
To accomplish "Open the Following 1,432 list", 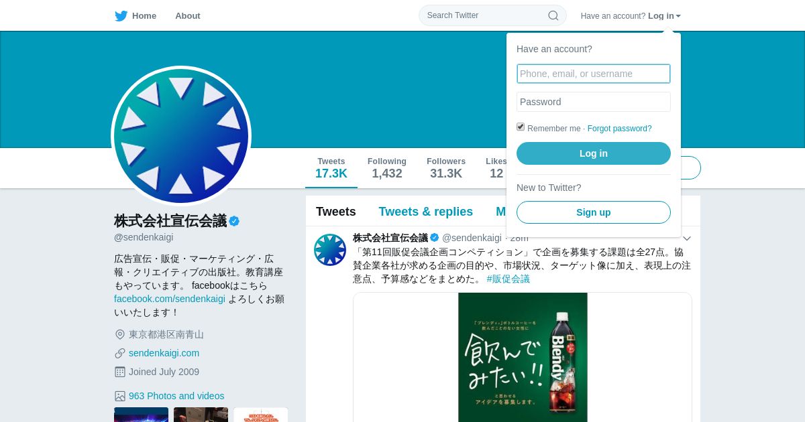I will 387,169.
